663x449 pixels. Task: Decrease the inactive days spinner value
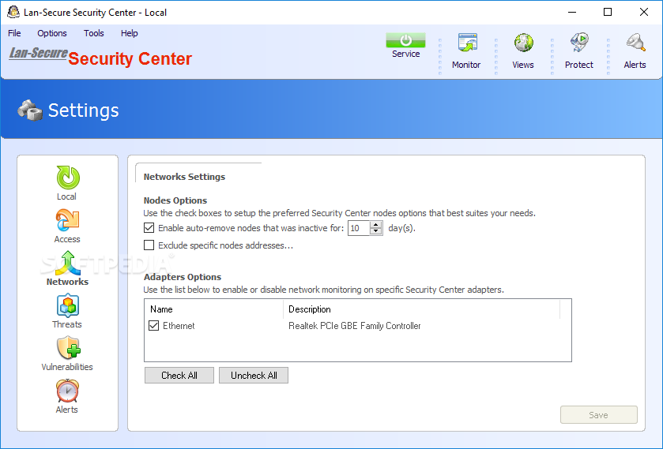tap(376, 231)
